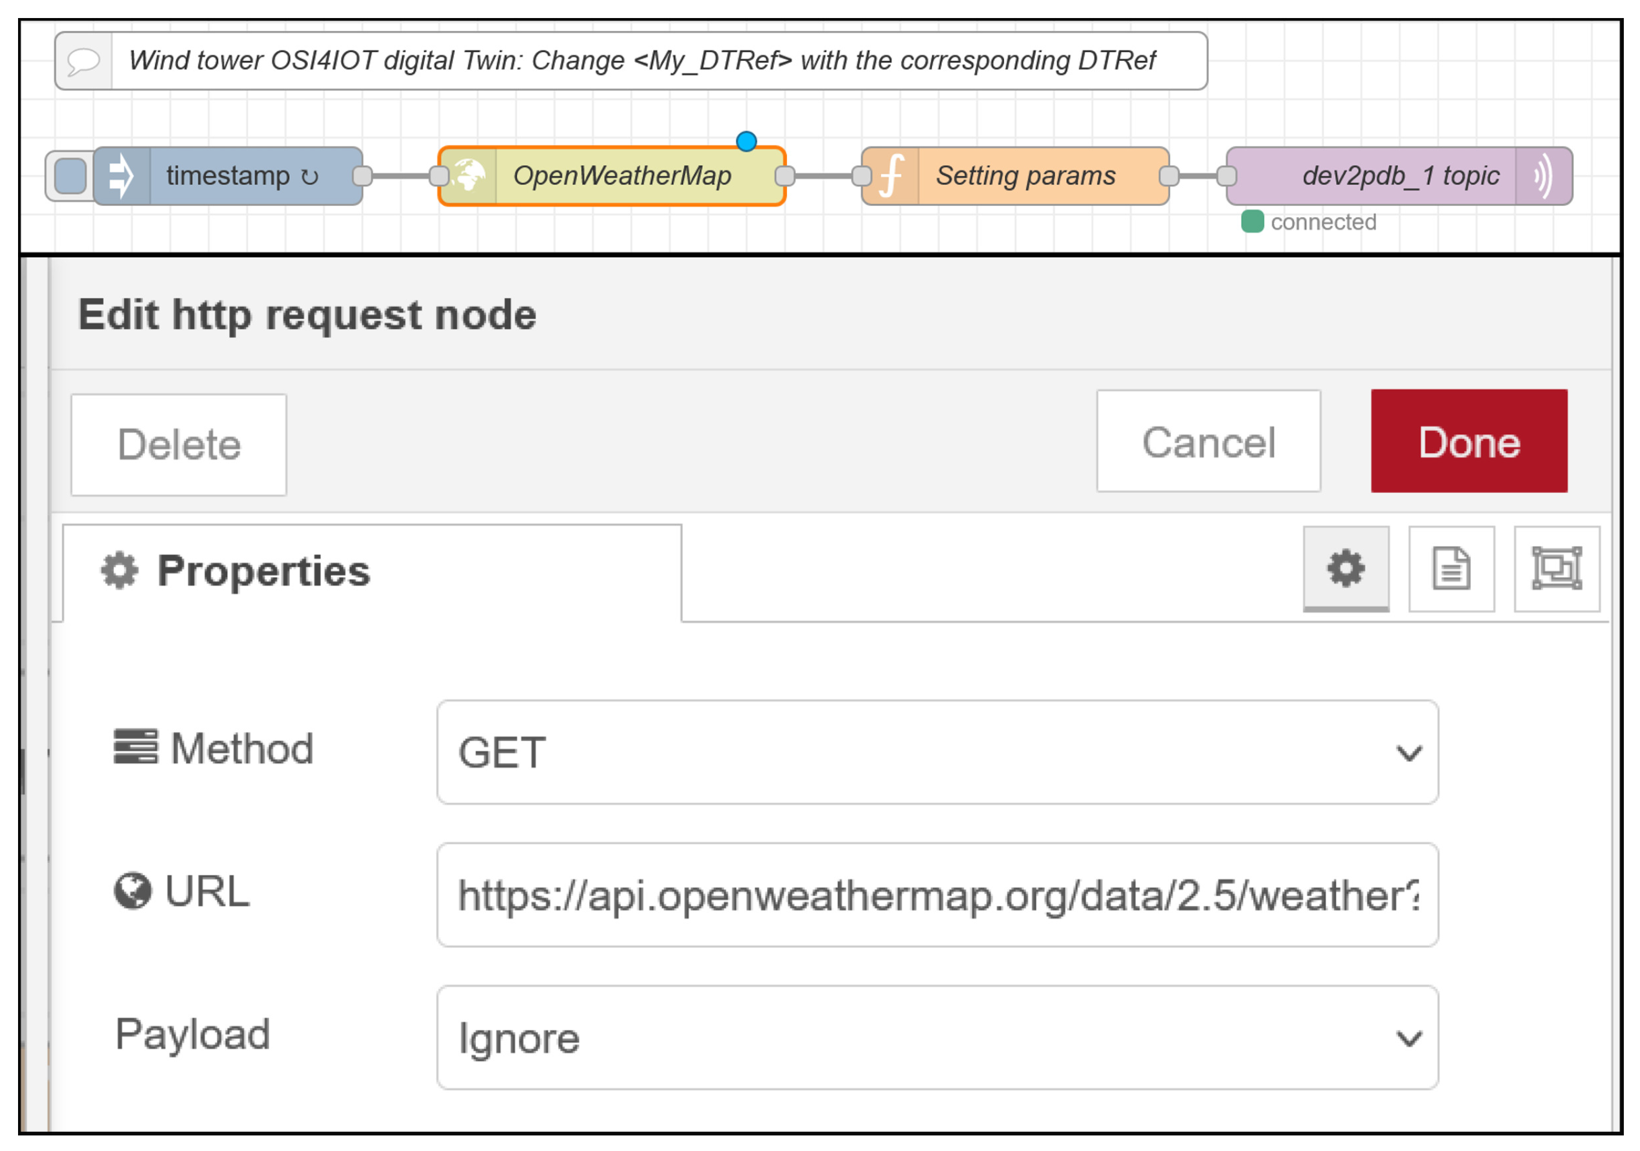Click the MQTT signal icon on dev2pdb_1 topic node
Image resolution: width=1640 pixels, height=1151 pixels.
click(1543, 175)
